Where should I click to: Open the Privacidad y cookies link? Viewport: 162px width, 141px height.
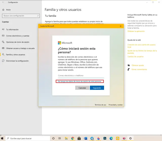115,105
